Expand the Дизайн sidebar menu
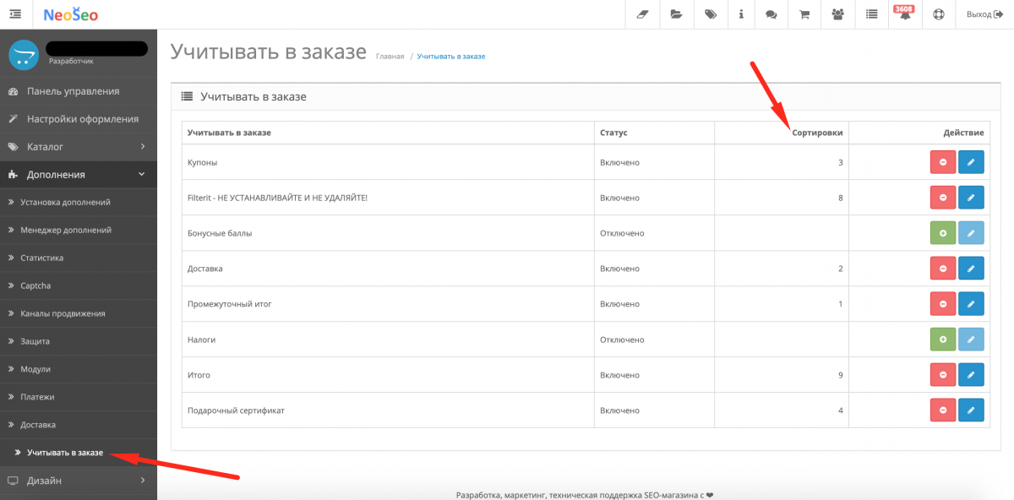The width and height of the screenshot is (1014, 500). (79, 481)
